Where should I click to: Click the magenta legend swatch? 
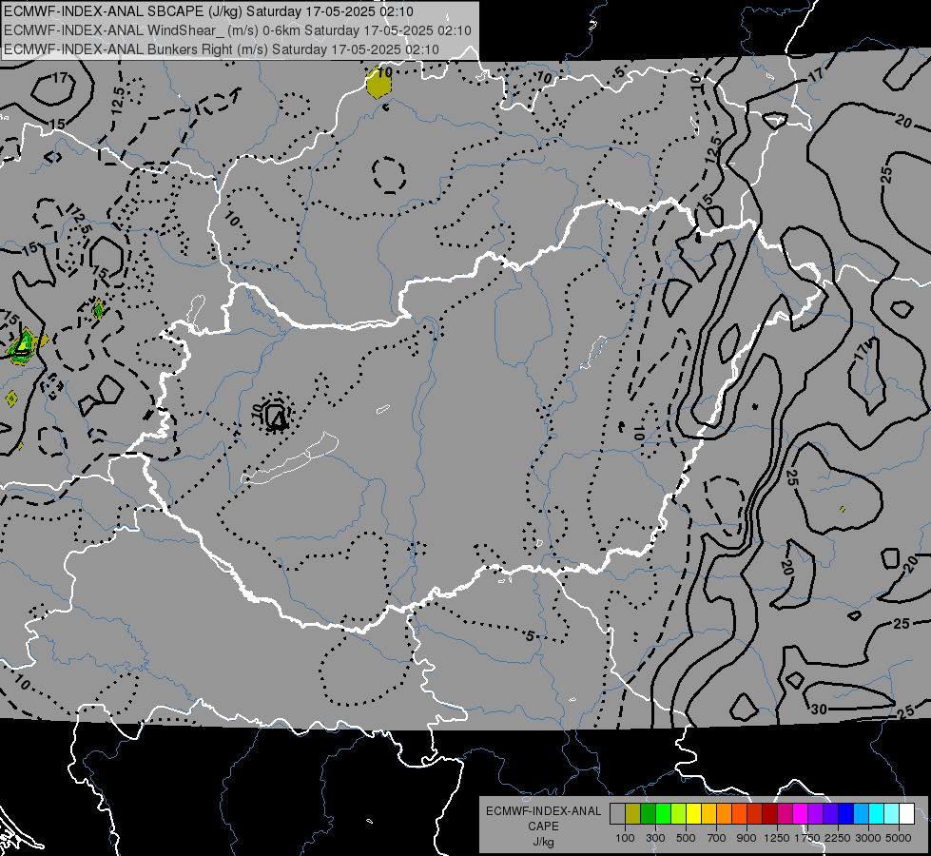click(801, 813)
